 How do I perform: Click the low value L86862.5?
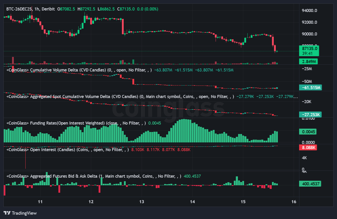[106, 9]
